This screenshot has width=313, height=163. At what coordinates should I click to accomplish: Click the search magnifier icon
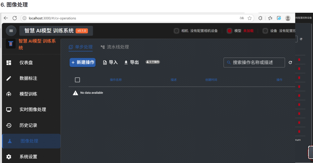click(x=229, y=63)
